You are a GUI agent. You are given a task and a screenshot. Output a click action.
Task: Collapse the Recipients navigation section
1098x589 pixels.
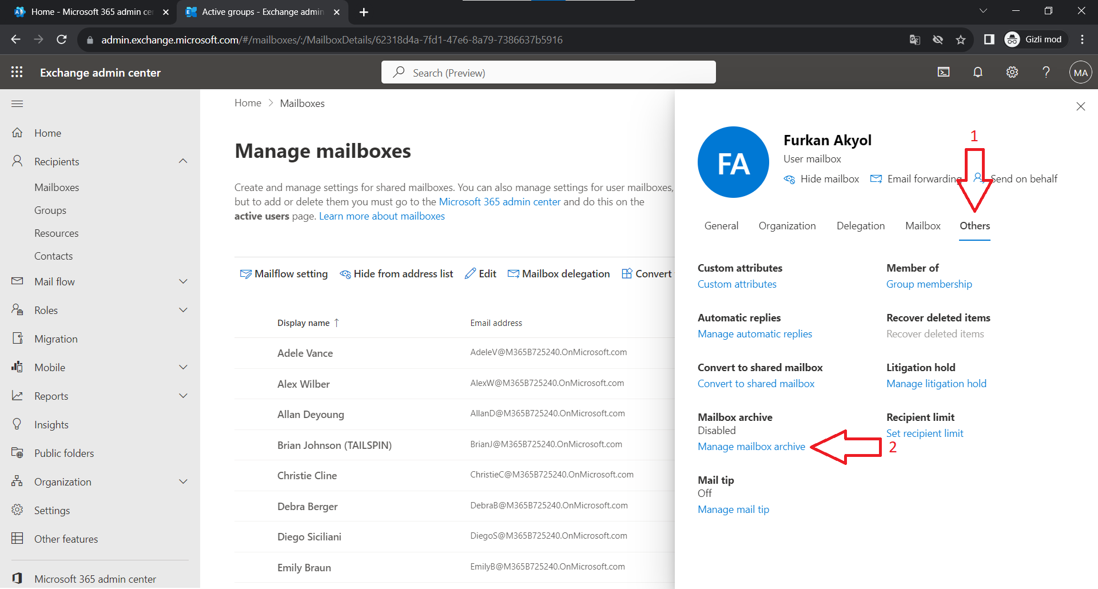pyautogui.click(x=183, y=161)
